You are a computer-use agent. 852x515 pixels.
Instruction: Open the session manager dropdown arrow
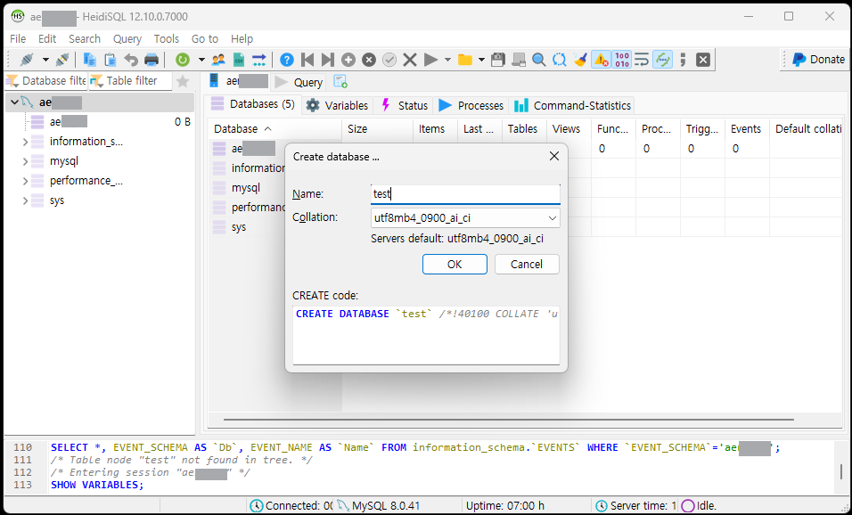pos(45,59)
